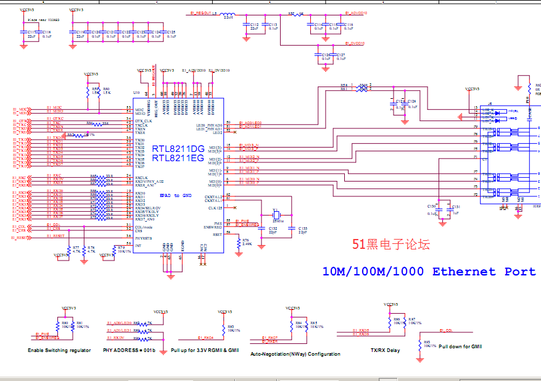Select capacitor C127 0.1uF
The height and width of the screenshot is (381, 541).
coord(333,54)
